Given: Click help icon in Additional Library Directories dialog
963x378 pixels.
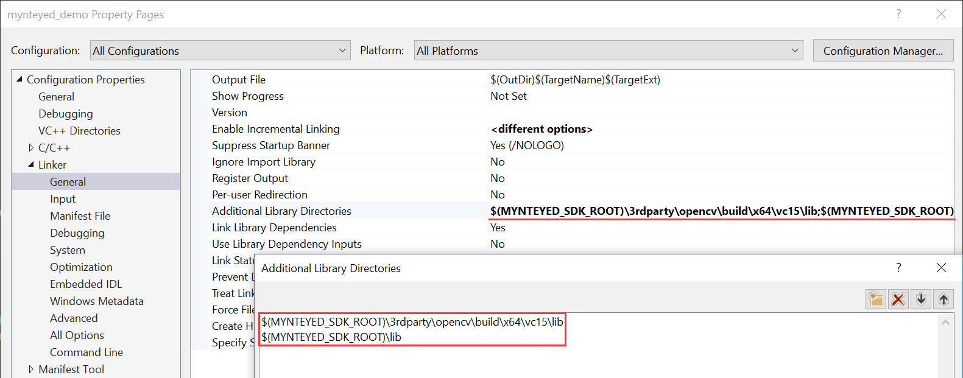Looking at the screenshot, I should 898,268.
